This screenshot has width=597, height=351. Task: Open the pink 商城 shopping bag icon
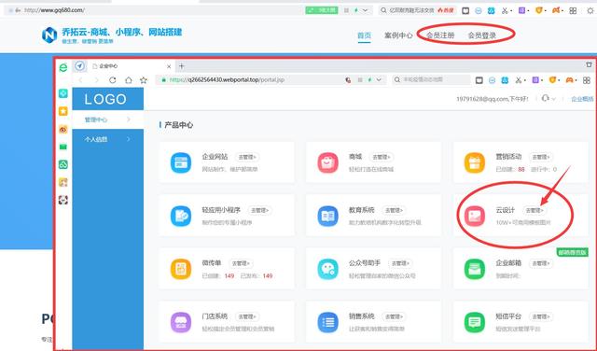pyautogui.click(x=327, y=162)
